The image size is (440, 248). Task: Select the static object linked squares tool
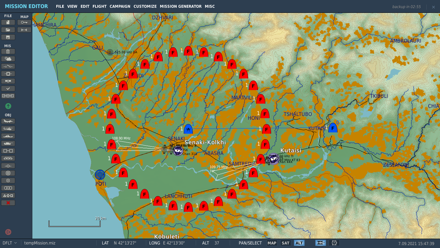8,151
